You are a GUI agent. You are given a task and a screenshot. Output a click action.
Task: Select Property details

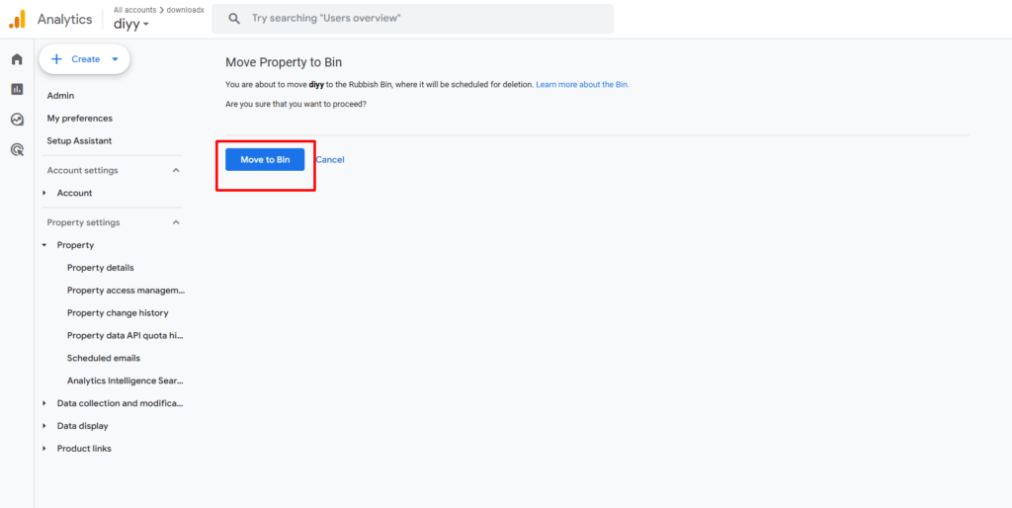(101, 267)
